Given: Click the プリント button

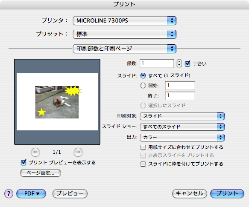Looking at the screenshot, I should click(227, 193).
